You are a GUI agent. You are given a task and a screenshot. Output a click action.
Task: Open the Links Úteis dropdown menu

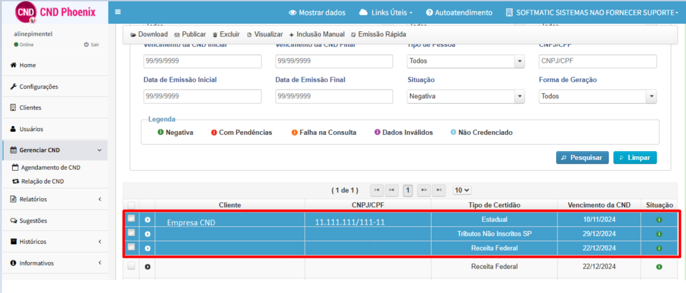tap(386, 13)
